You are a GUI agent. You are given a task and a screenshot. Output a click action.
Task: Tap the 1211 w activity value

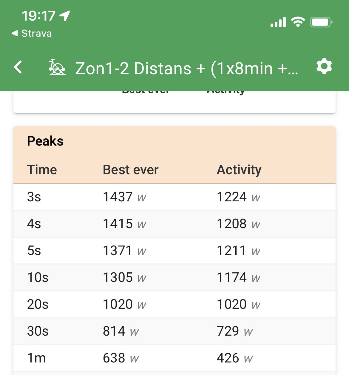point(238,251)
